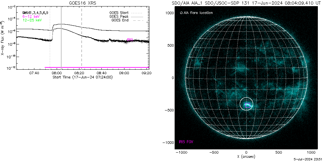
Task: Click the -500 tick on the solar Y axis
Action: (169, 110)
